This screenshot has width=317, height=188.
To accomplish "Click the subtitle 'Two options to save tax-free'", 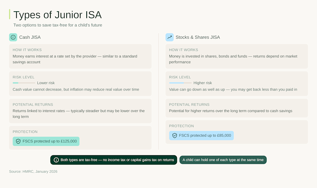I will [x=58, y=25].
